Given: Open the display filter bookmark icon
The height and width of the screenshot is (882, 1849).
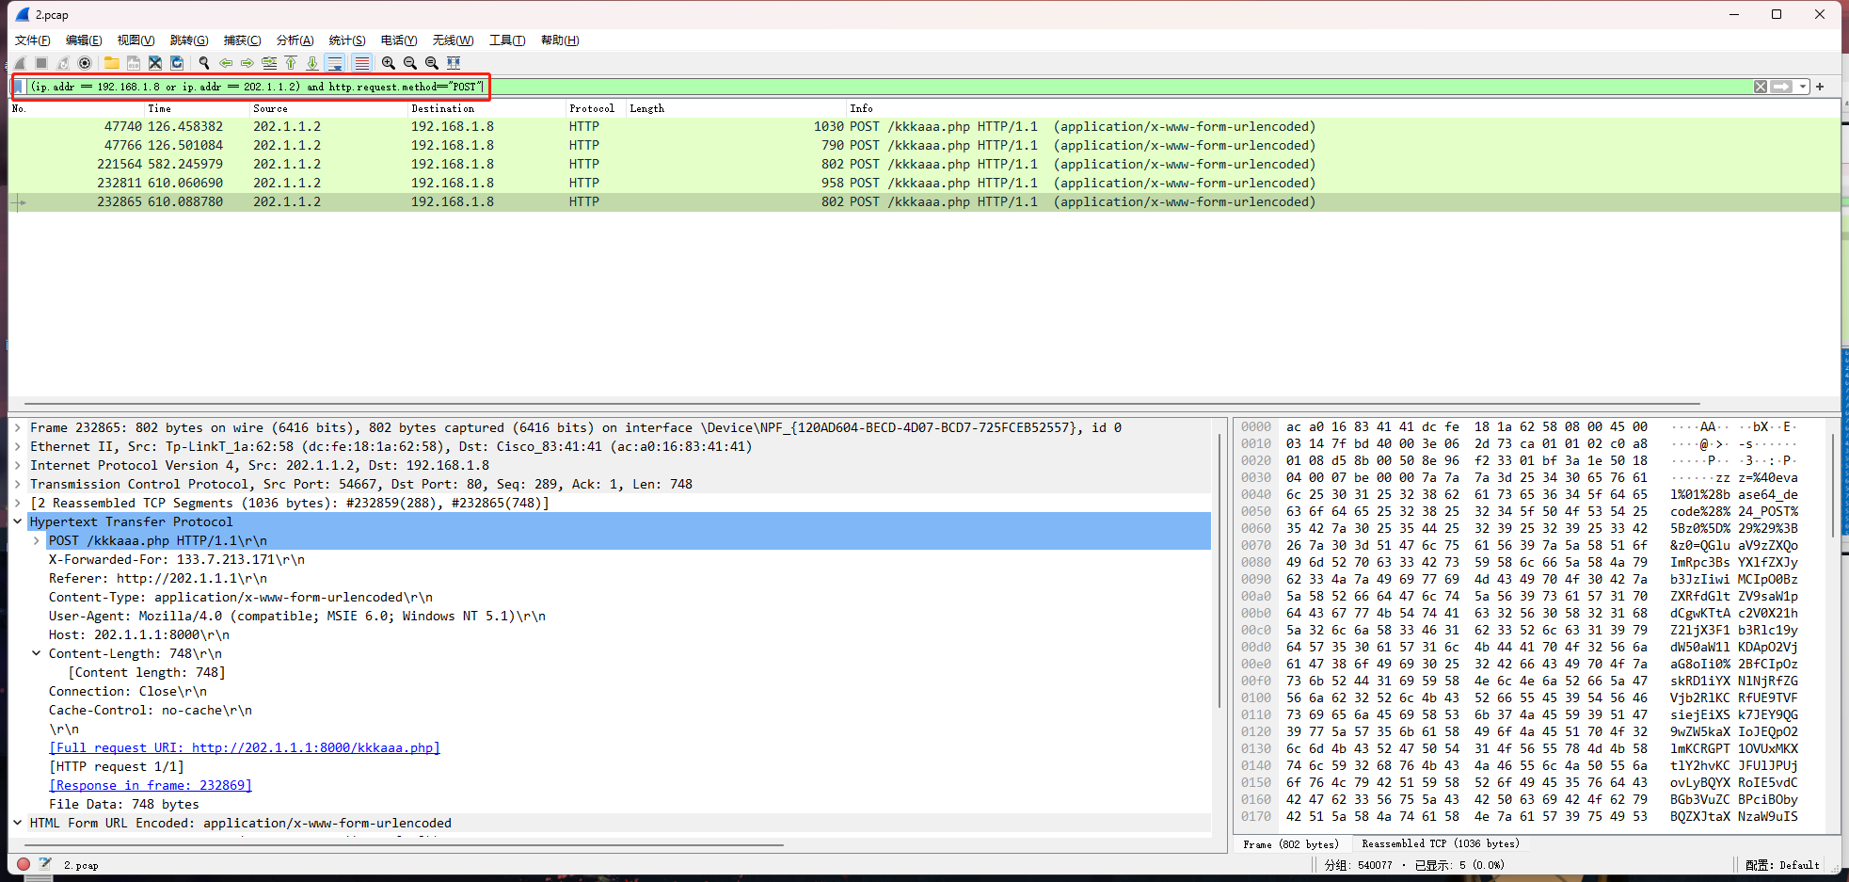Looking at the screenshot, I should [19, 87].
